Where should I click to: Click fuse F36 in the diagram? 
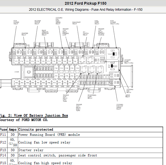pos(78,68)
